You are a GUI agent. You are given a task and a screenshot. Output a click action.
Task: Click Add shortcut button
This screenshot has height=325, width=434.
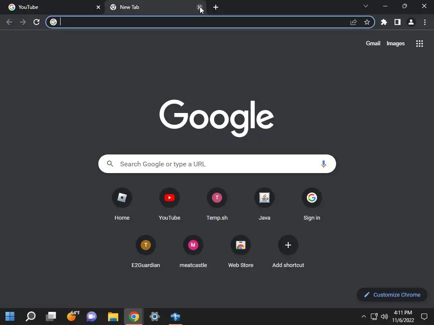(x=288, y=251)
